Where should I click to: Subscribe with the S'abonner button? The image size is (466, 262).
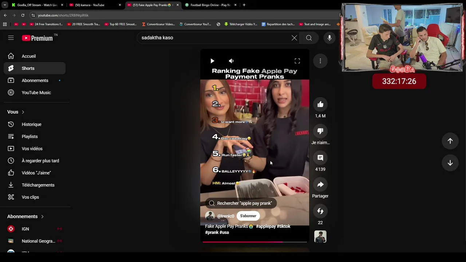coord(248,216)
